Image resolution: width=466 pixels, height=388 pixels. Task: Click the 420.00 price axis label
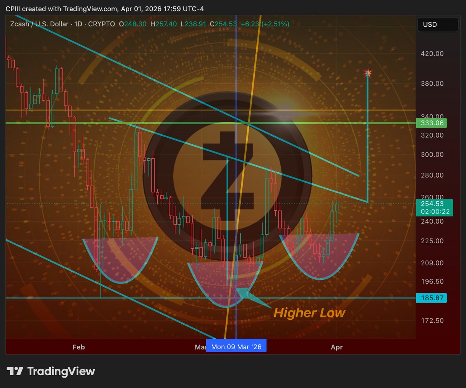click(x=432, y=54)
